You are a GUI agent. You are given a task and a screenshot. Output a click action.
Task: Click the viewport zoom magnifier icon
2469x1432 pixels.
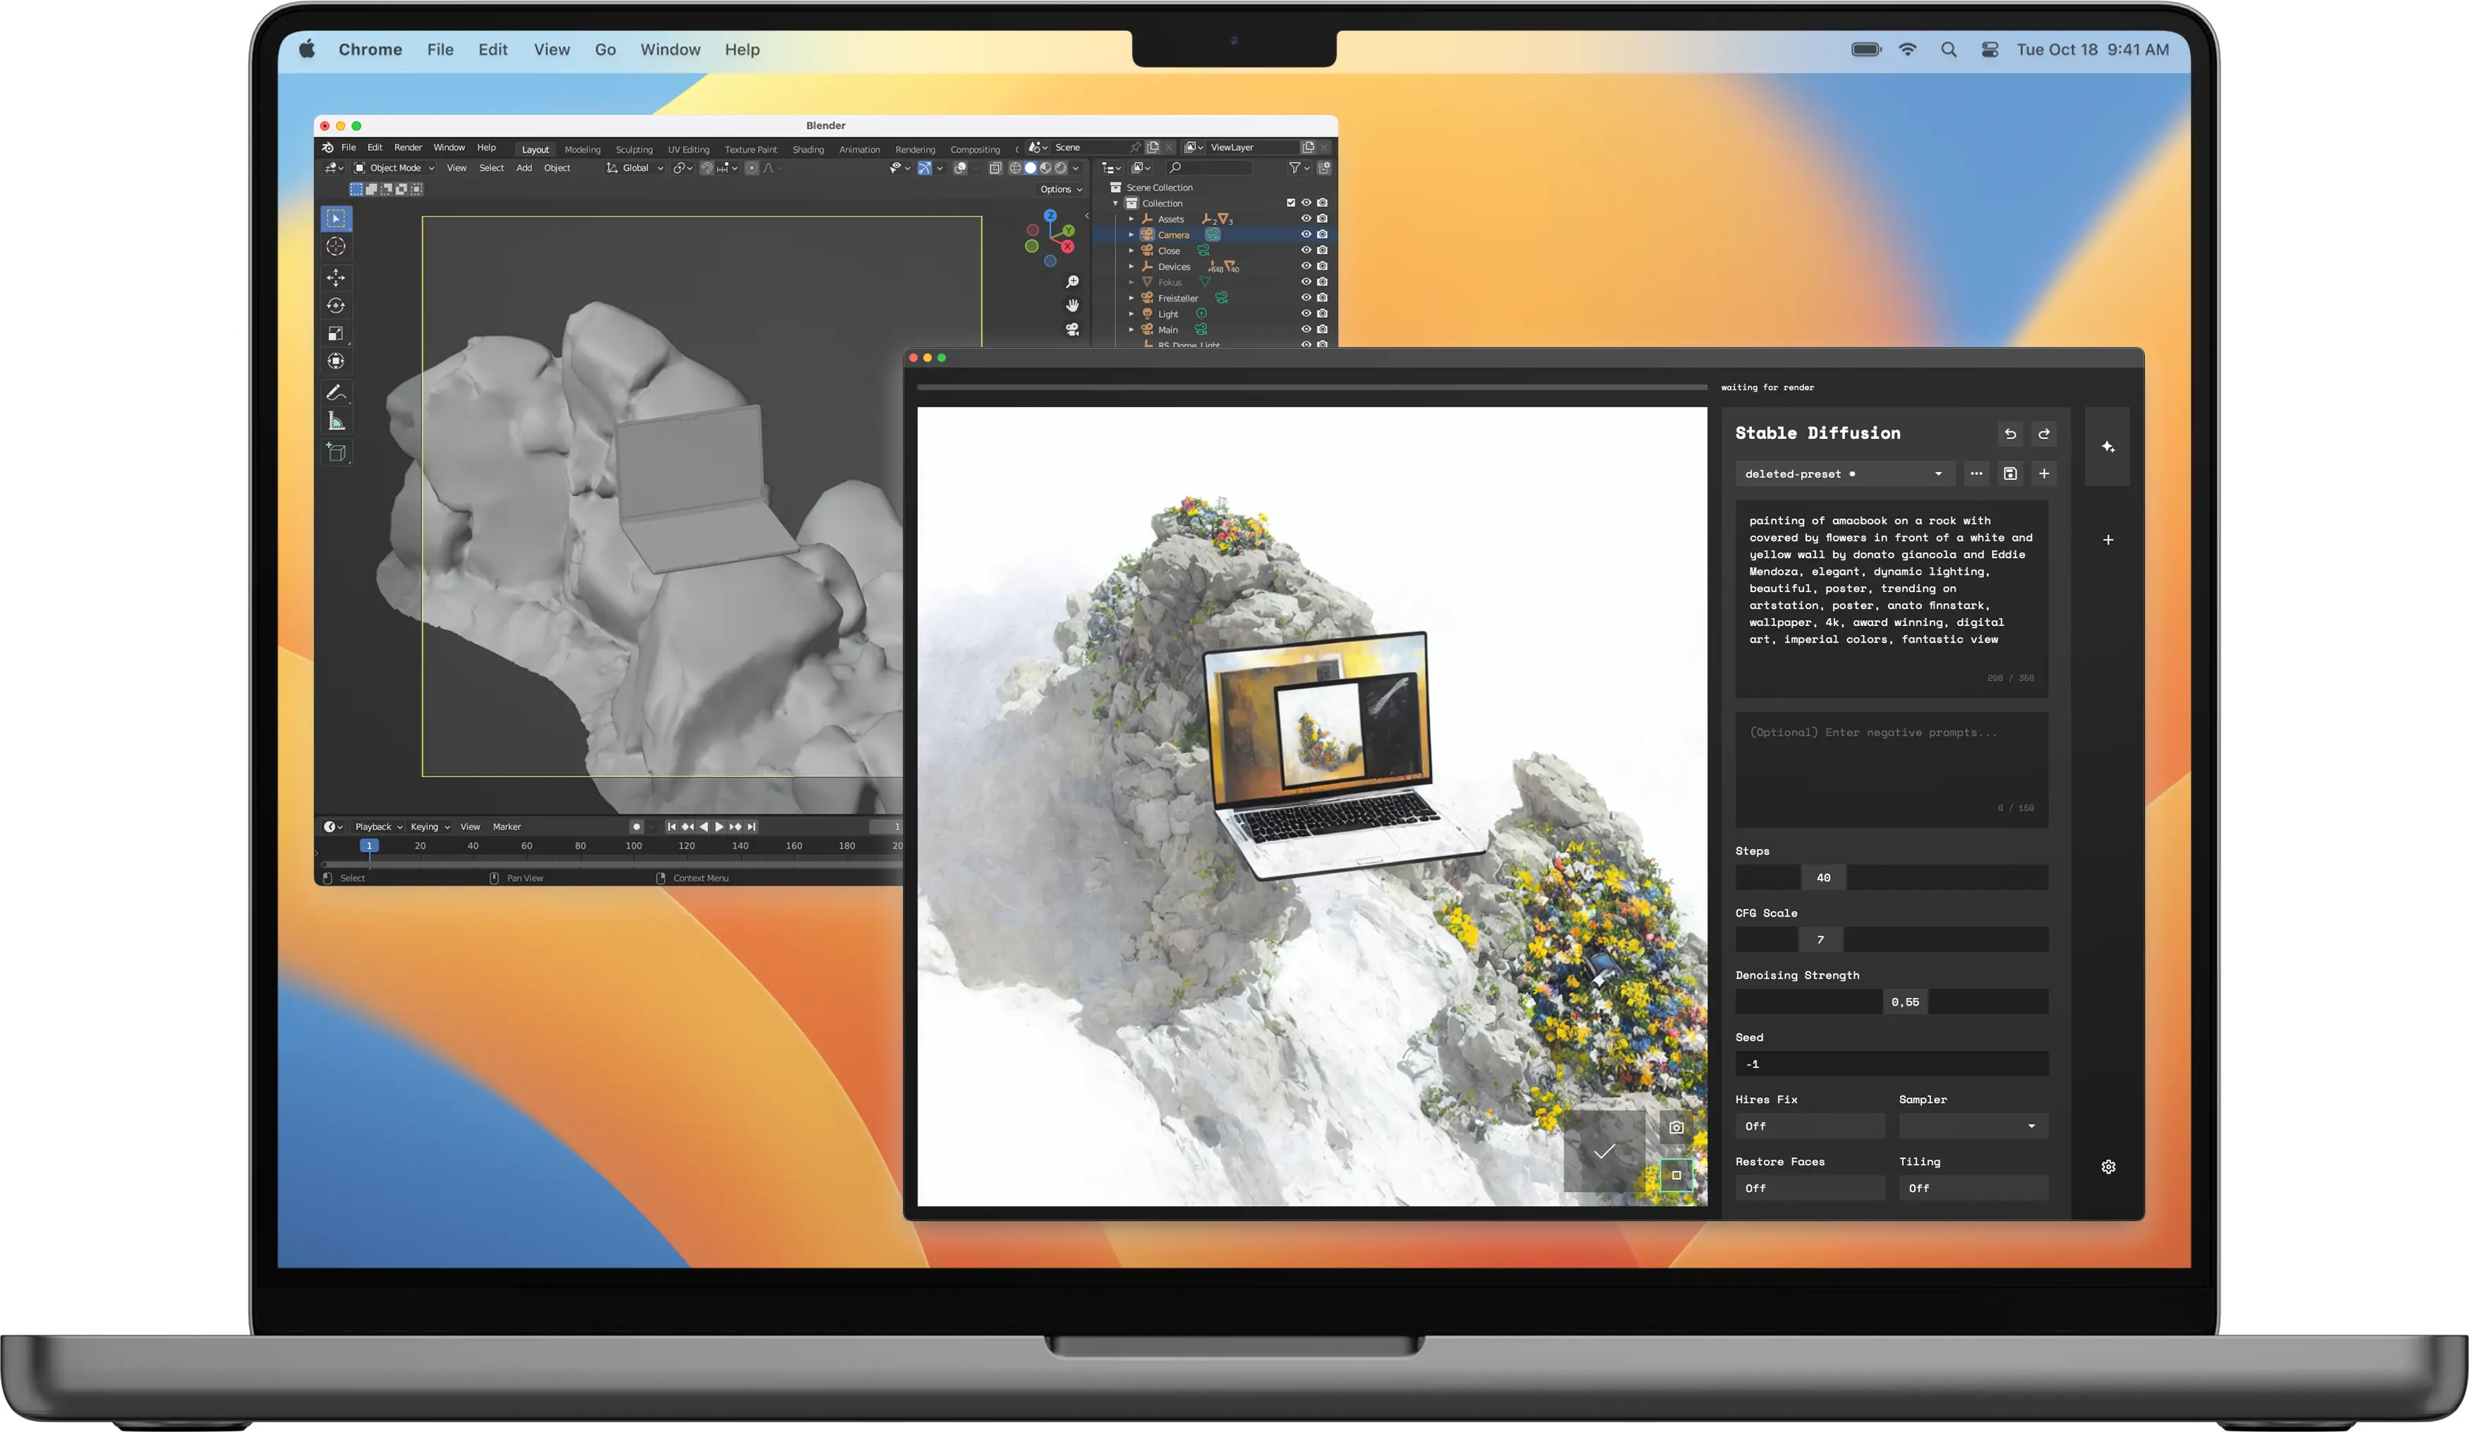point(1072,282)
